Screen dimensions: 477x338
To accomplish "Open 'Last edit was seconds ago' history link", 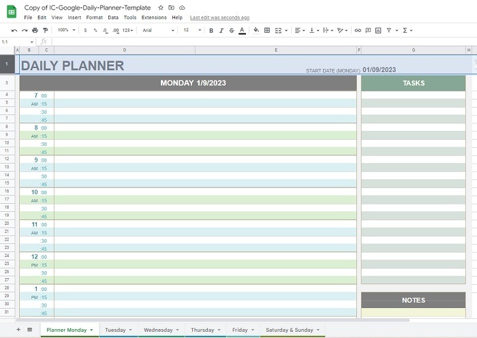I will click(219, 18).
